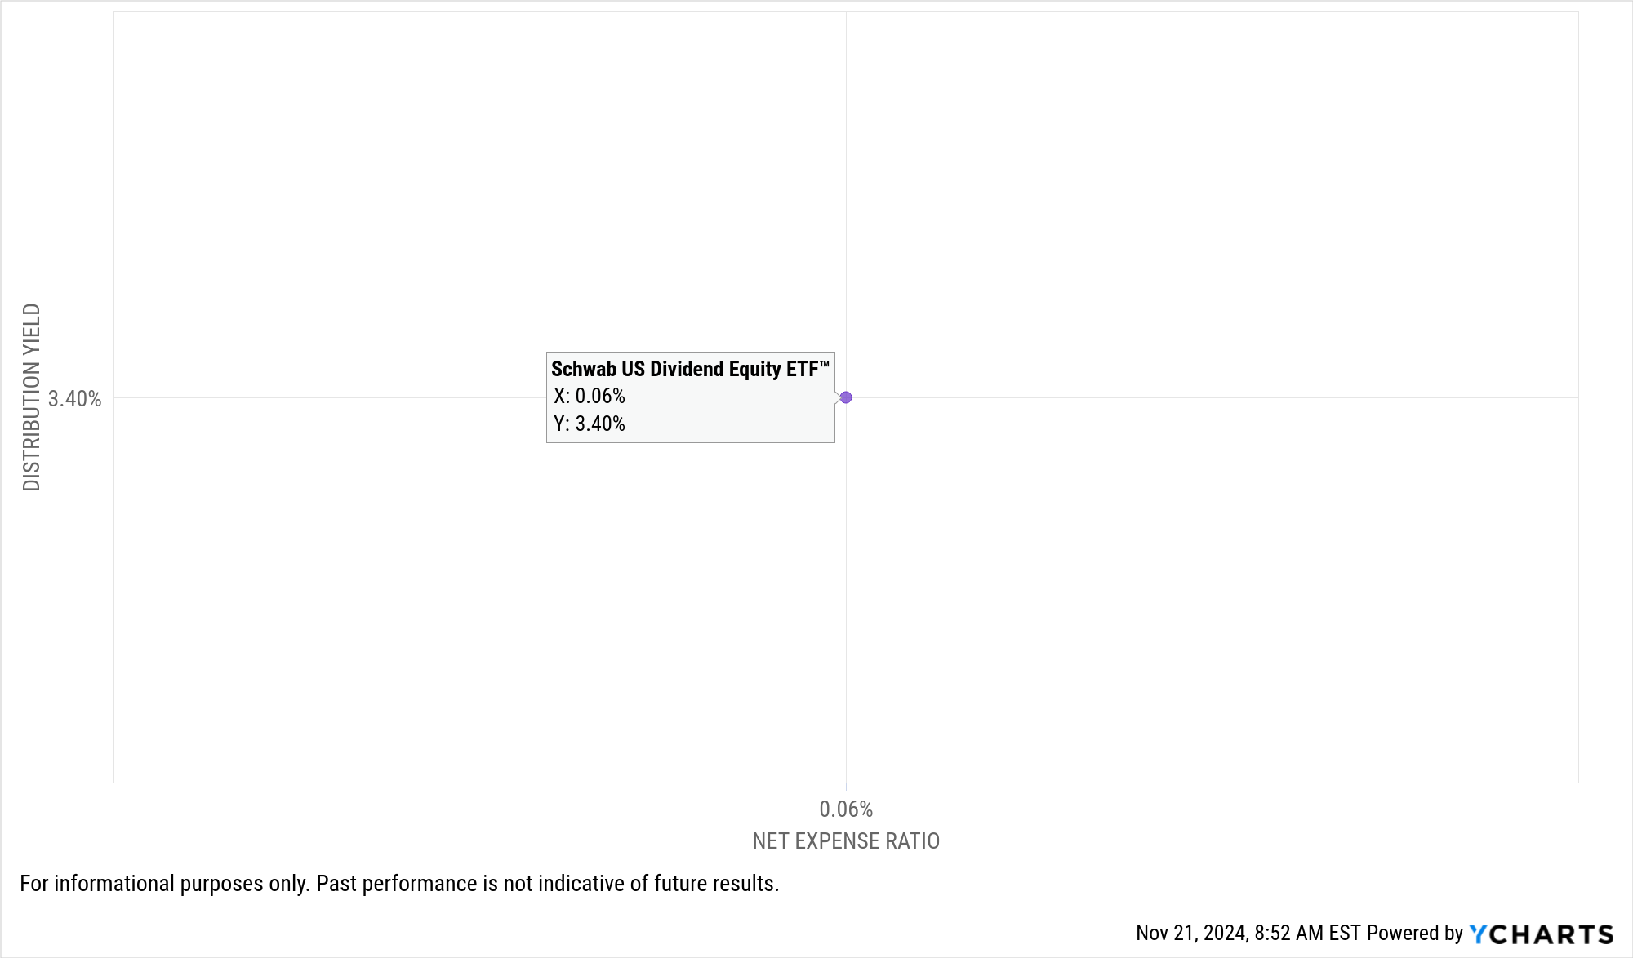Viewport: 1633px width, 958px height.
Task: Click the 3.40% y-axis tick label
Action: pyautogui.click(x=74, y=398)
